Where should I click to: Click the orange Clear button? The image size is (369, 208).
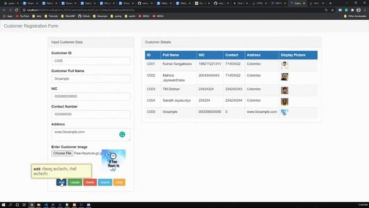119,183
